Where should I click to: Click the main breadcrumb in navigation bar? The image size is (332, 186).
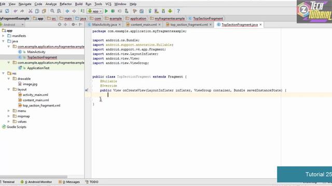66,19
